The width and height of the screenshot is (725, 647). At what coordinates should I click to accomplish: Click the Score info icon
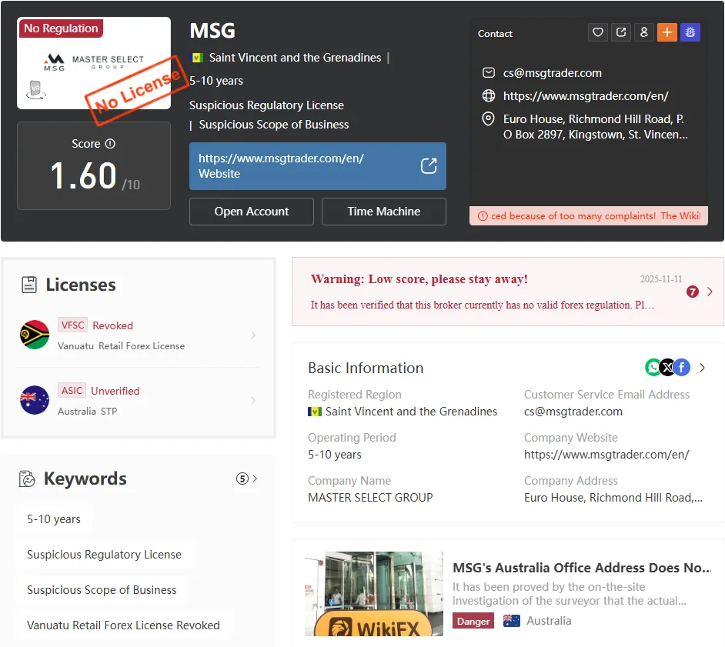[x=110, y=144]
